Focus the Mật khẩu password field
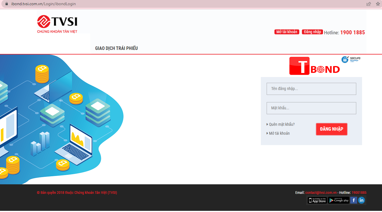The width and height of the screenshot is (382, 212). [311, 108]
